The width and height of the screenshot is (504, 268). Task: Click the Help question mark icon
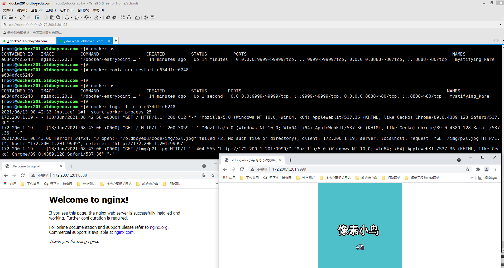146,17
